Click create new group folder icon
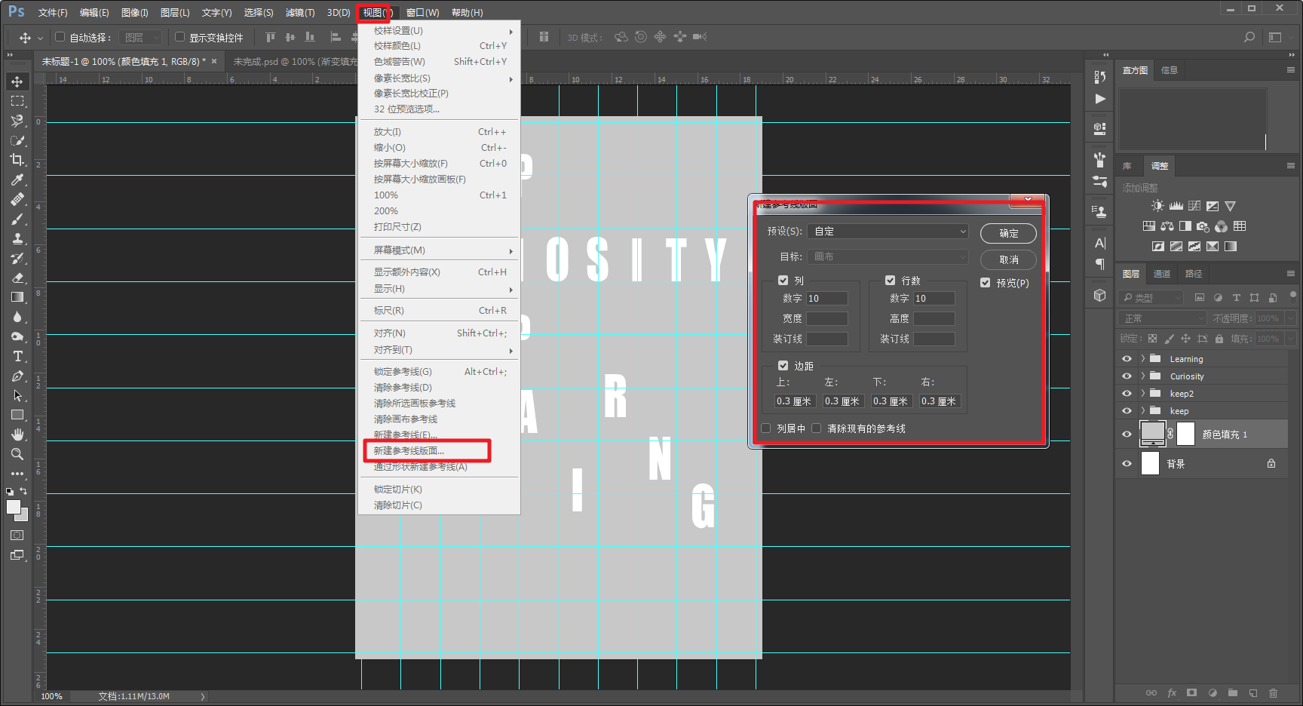 point(1233,692)
